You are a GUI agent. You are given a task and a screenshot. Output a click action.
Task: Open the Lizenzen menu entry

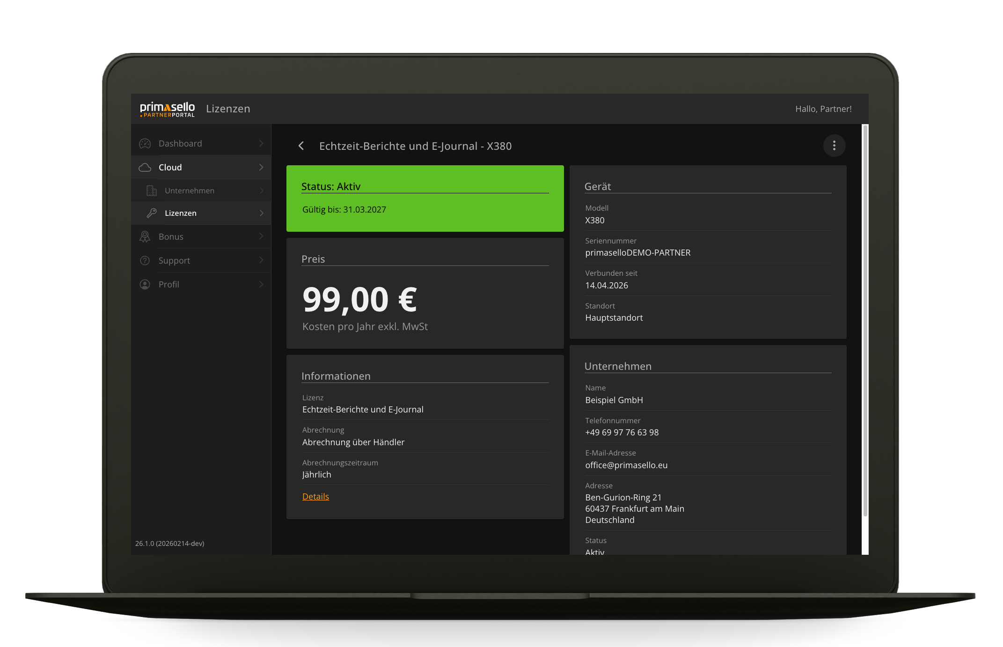coord(181,213)
